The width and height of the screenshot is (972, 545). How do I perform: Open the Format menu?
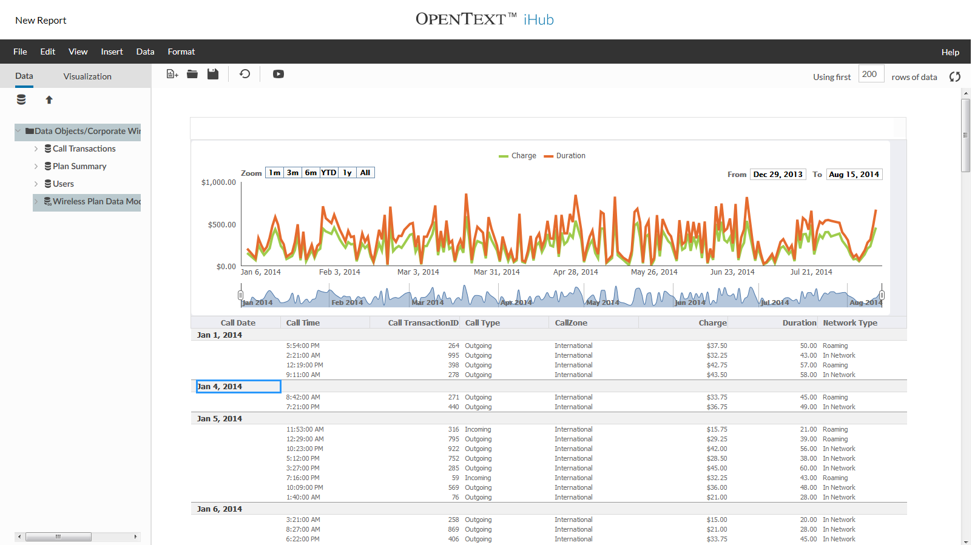pyautogui.click(x=181, y=52)
